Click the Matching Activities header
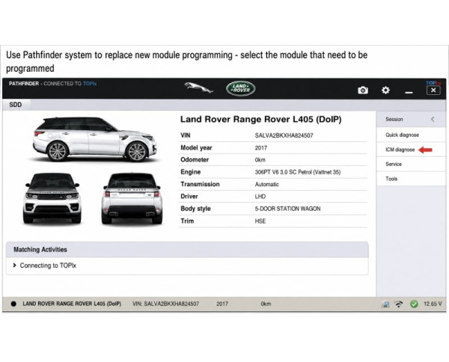 tap(187, 250)
